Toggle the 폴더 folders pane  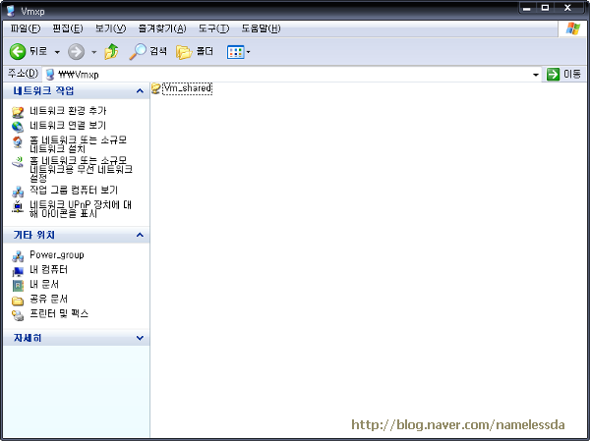195,51
